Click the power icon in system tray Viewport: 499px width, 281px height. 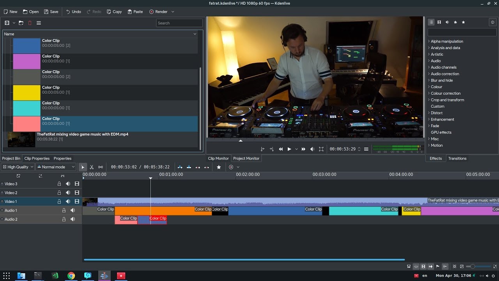coord(493,276)
